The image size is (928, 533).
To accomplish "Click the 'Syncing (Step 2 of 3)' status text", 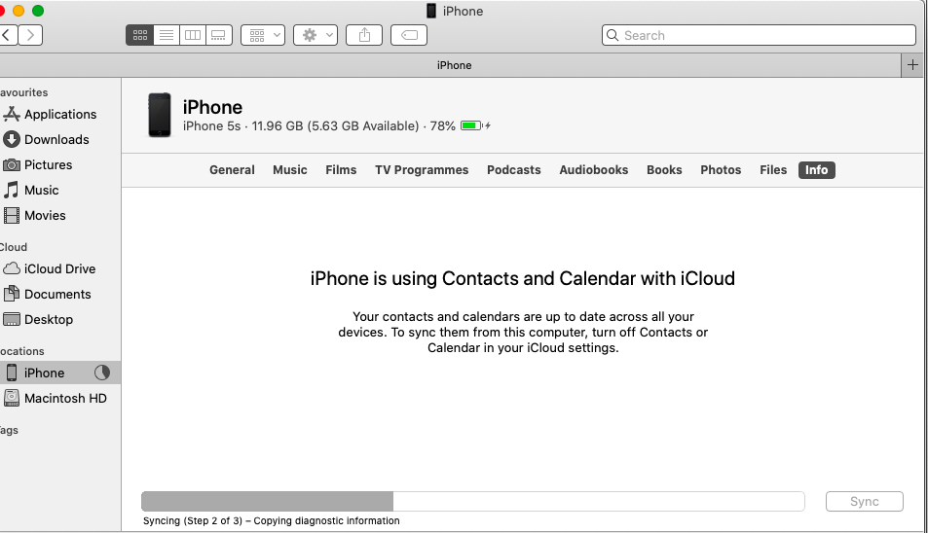I will point(271,521).
